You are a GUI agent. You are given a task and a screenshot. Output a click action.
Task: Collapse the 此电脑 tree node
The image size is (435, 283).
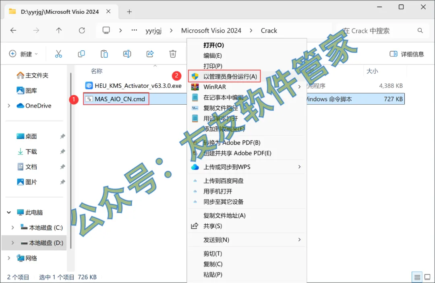coord(9,212)
